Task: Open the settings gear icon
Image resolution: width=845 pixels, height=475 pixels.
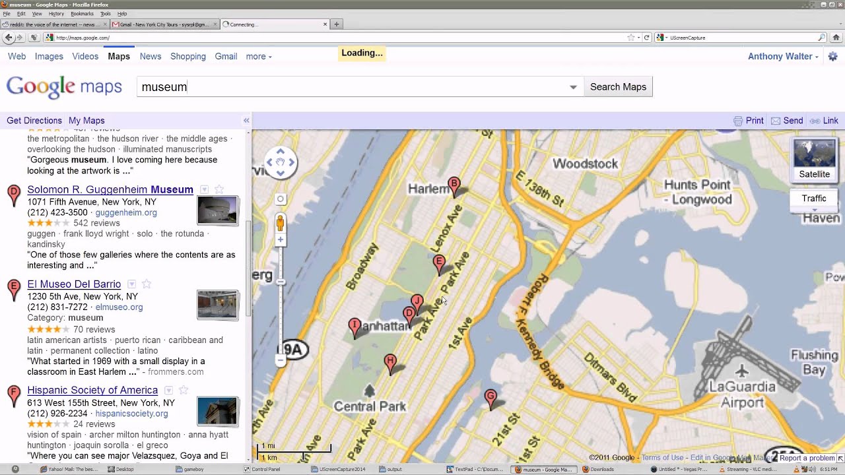Action: (832, 57)
